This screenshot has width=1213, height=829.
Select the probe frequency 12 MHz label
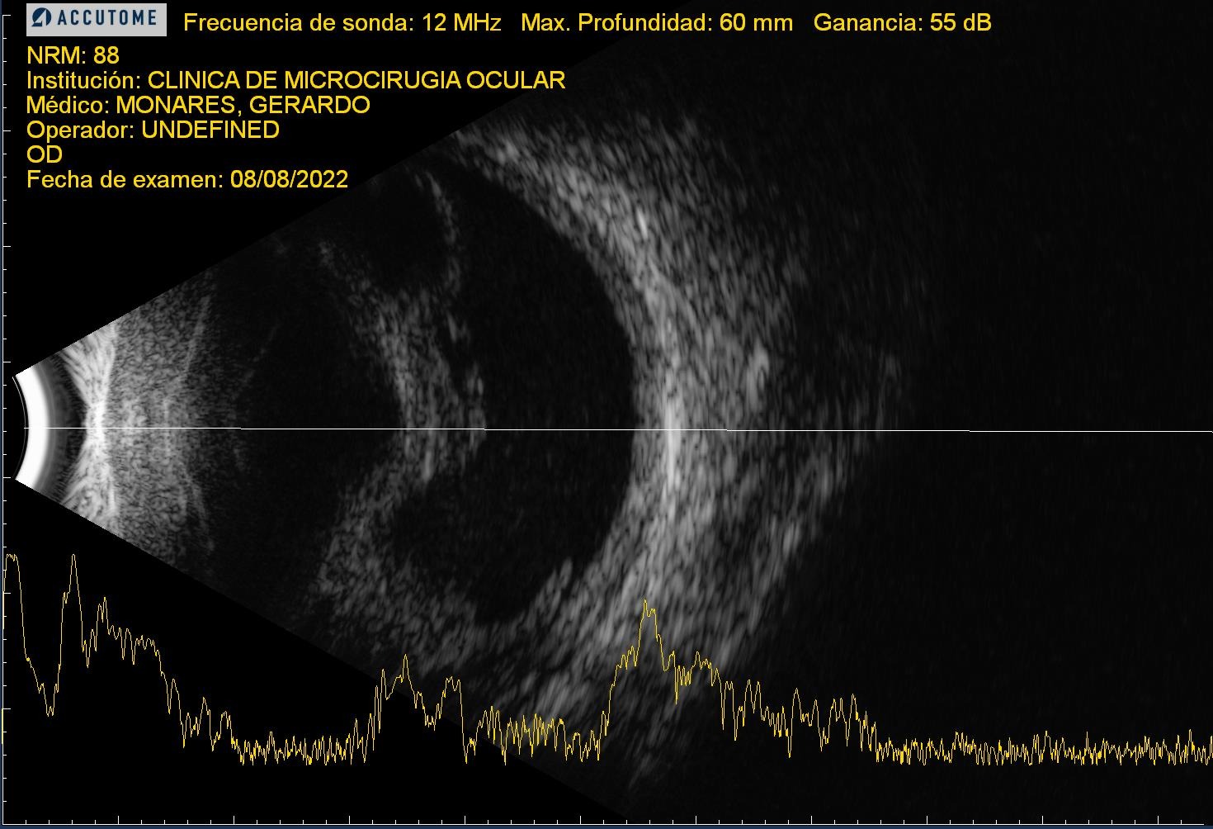[342, 22]
